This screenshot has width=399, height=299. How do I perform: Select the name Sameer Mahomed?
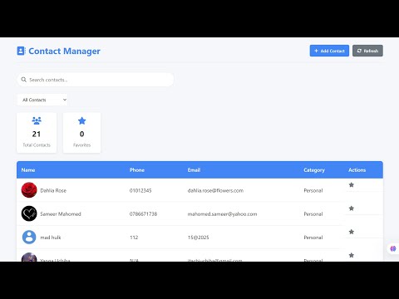click(x=61, y=214)
